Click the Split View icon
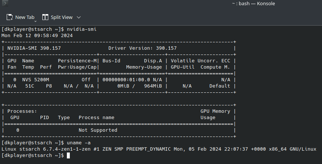The image size is (322, 164). point(45,17)
